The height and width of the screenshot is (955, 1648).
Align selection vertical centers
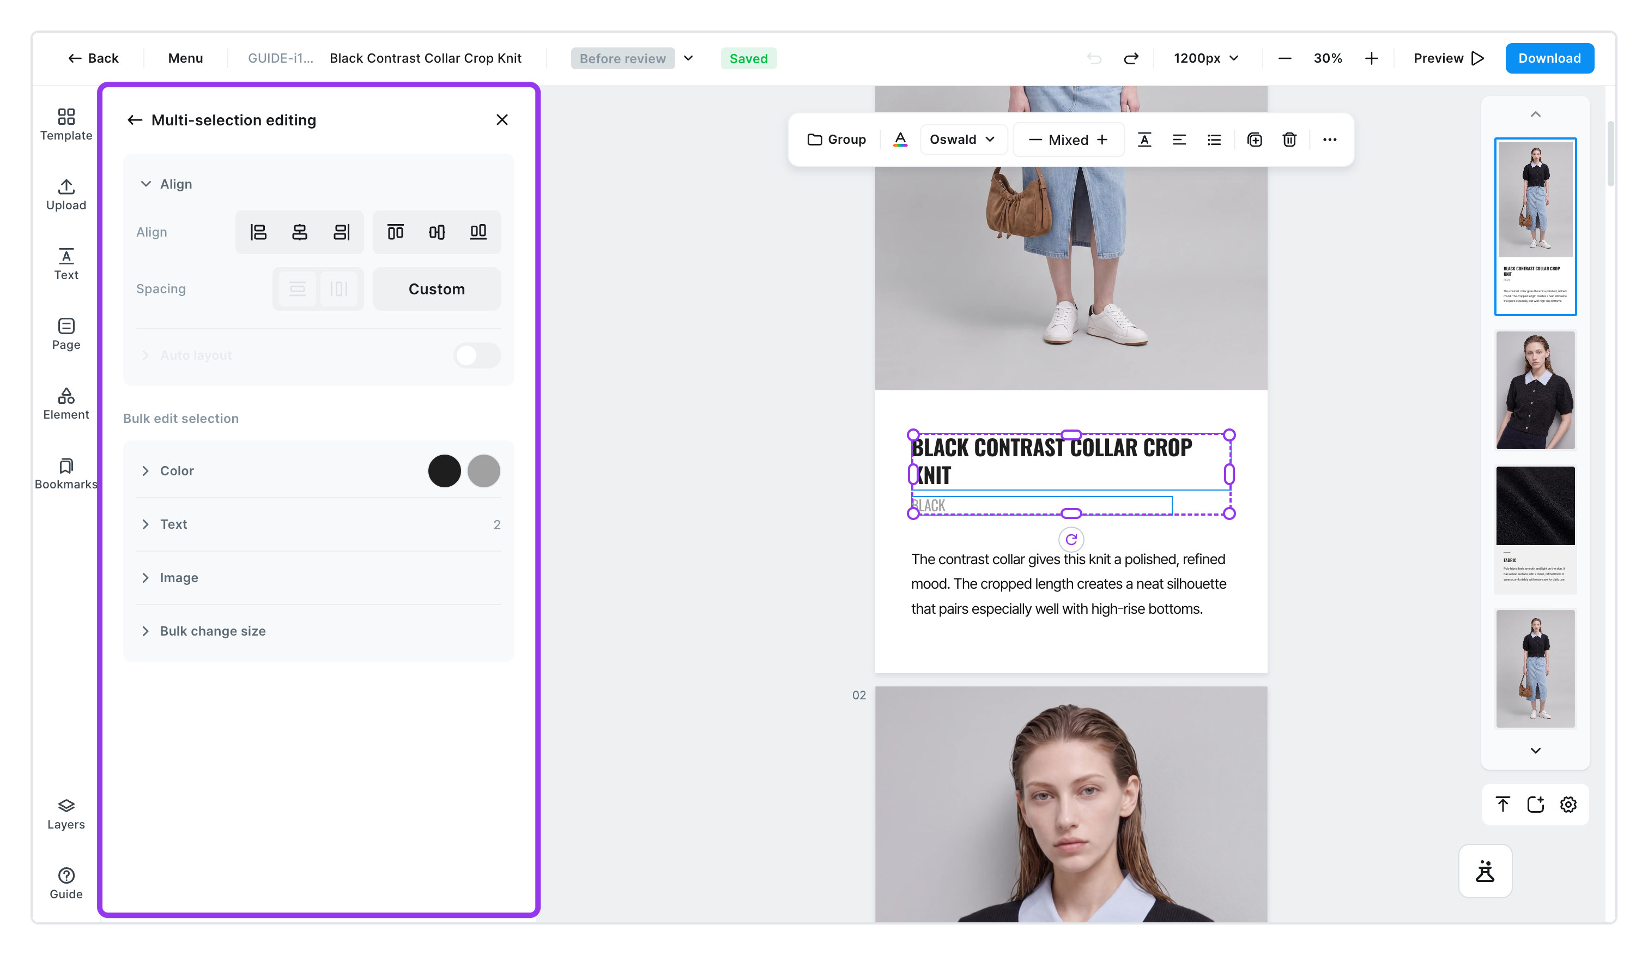click(x=437, y=232)
